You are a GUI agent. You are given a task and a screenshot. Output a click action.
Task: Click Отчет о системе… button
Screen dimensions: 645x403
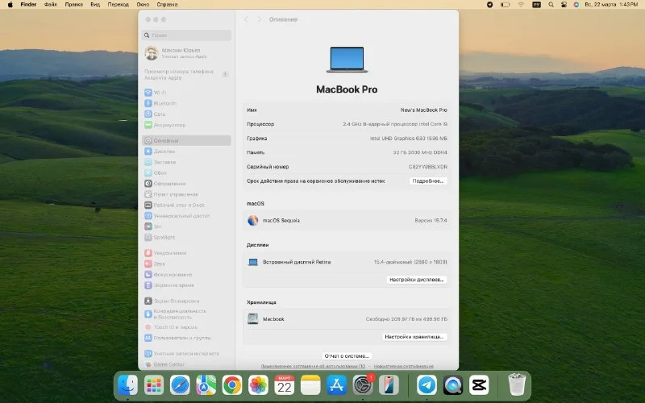(x=347, y=356)
